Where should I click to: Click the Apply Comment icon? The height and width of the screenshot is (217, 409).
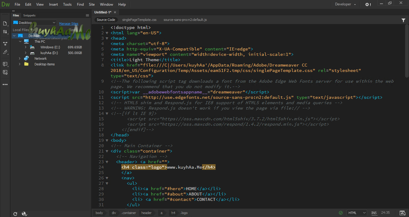(x=5, y=64)
